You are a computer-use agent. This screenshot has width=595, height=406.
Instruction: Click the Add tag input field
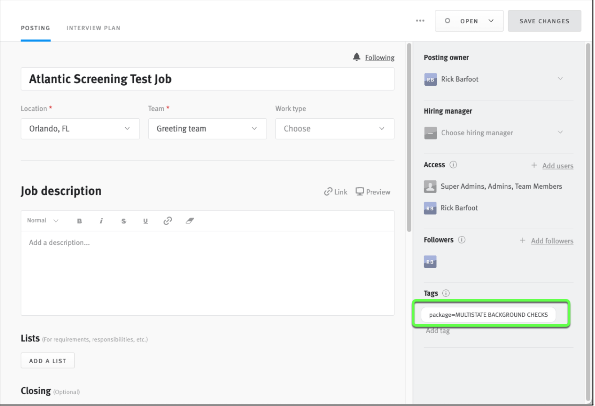[438, 330]
